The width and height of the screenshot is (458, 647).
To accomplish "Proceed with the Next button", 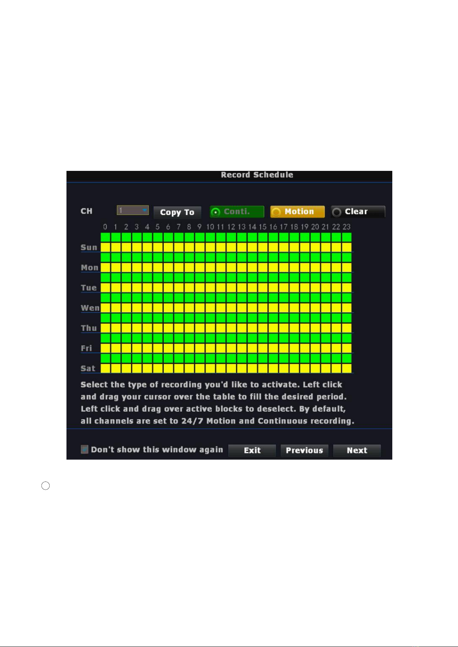I will pos(357,450).
